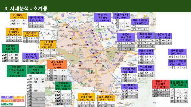Select the red 16~20년 legend swatch

(x=19, y=100)
